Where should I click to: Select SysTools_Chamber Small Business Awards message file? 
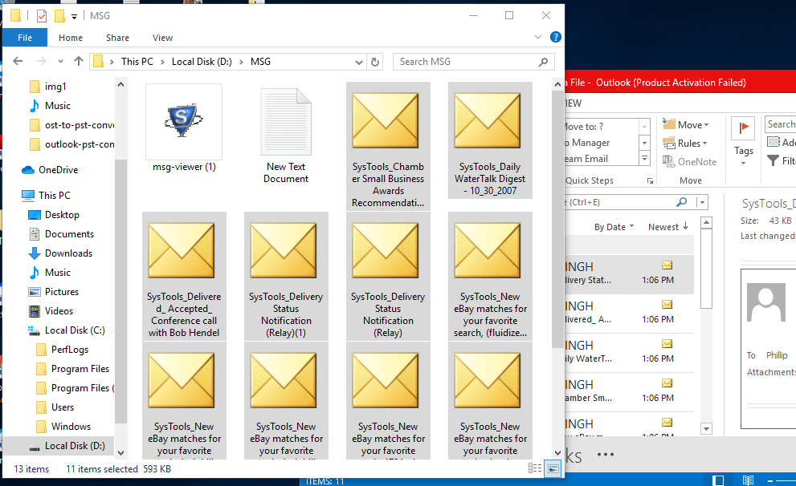click(388, 147)
